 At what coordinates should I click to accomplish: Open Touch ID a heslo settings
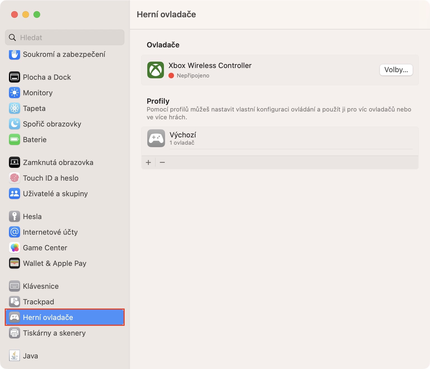(x=50, y=178)
